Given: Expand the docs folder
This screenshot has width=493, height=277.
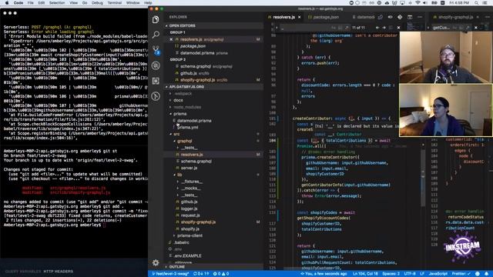Looking at the screenshot, I should pos(178,100).
